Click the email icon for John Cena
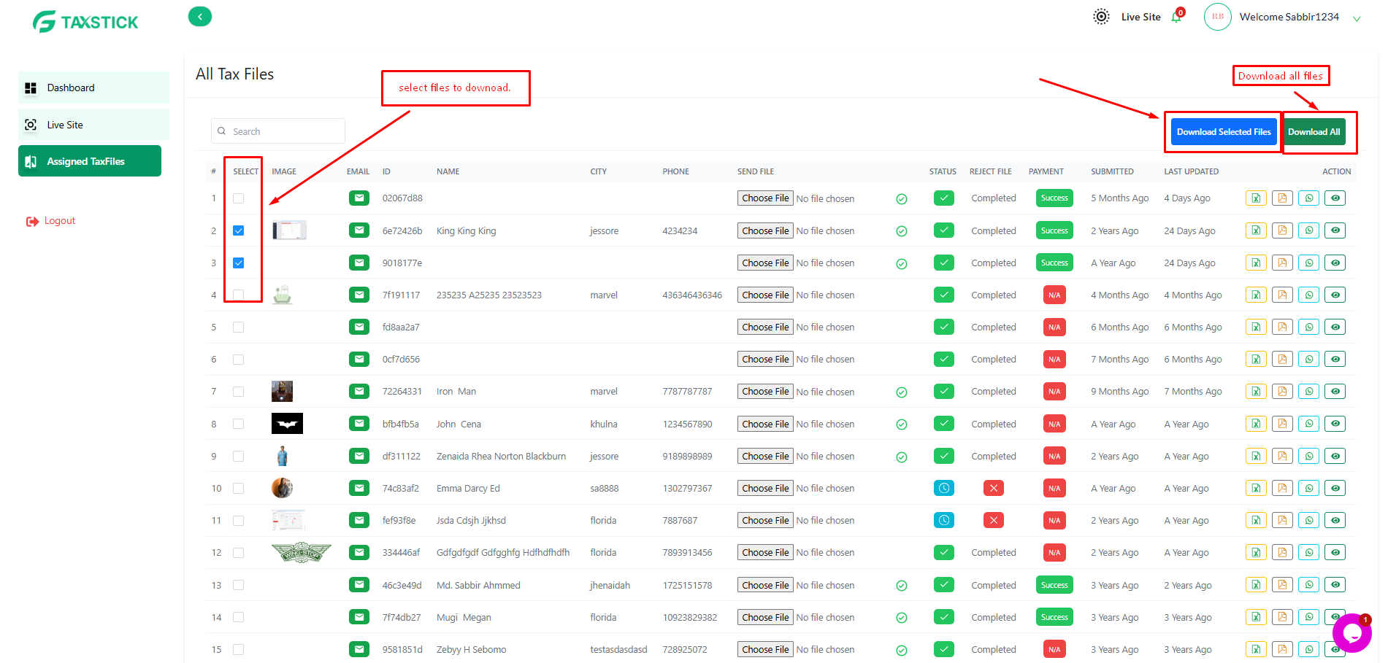The width and height of the screenshot is (1388, 663). coord(358,424)
